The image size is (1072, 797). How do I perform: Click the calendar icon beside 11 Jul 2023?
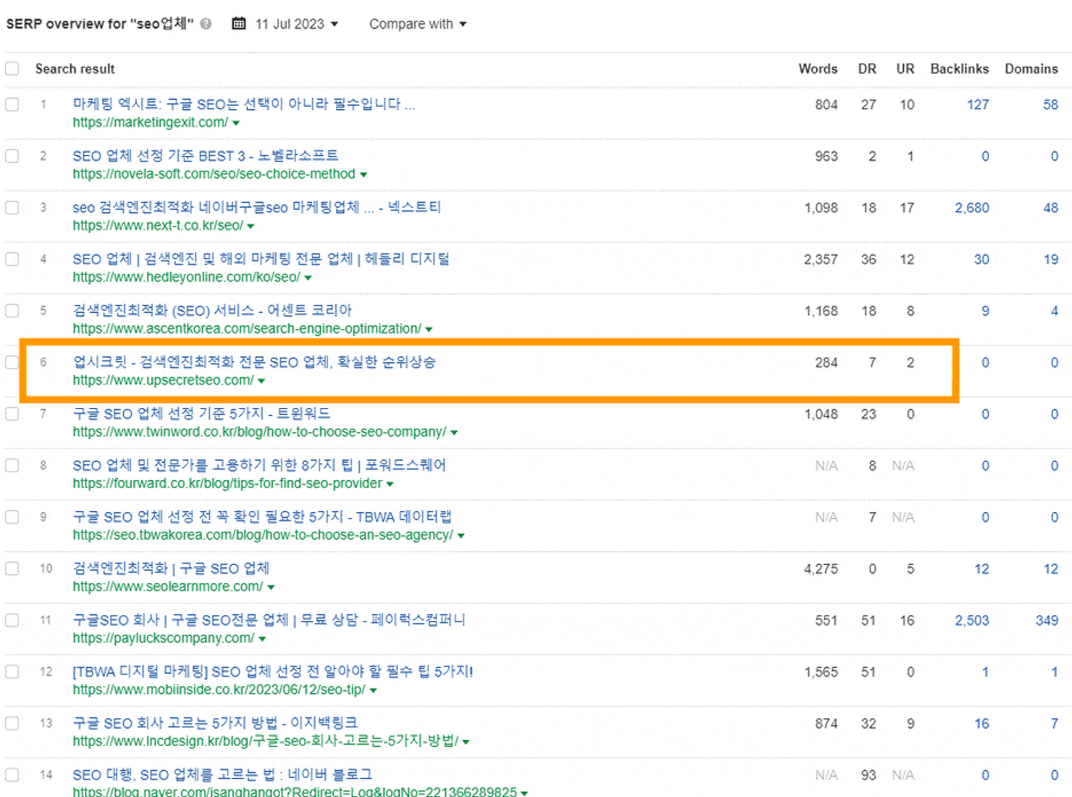pyautogui.click(x=239, y=24)
